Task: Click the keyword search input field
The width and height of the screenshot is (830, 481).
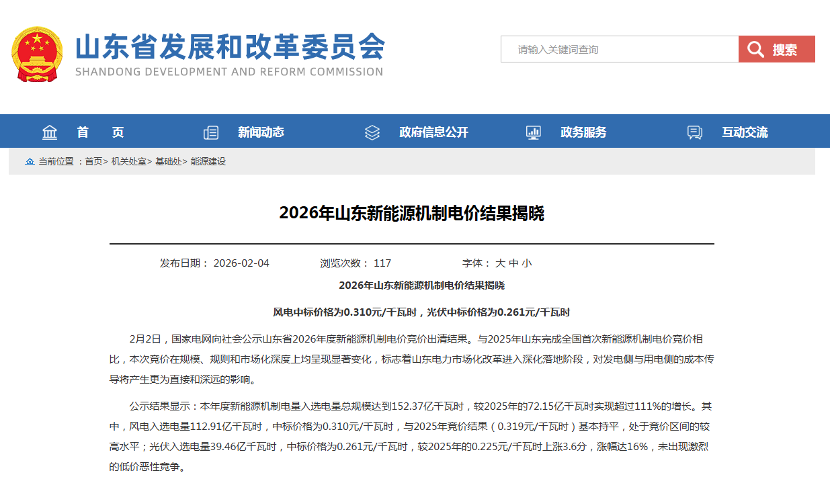Action: [x=619, y=50]
